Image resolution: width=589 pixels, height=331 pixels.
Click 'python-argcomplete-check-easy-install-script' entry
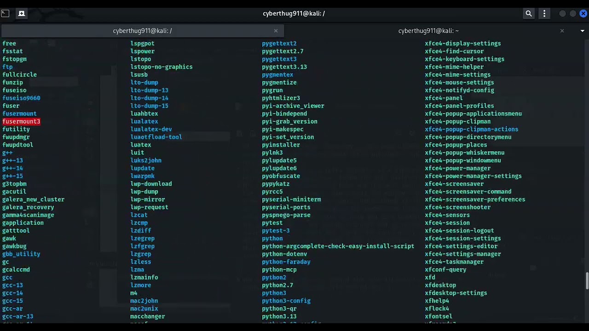click(338, 246)
